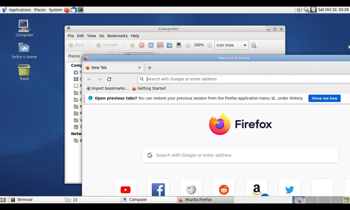
Task: Open the Trash desktop icon
Action: tap(24, 72)
